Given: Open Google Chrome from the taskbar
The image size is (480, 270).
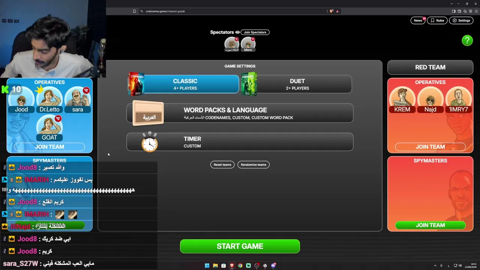Looking at the screenshot, I should point(240,265).
